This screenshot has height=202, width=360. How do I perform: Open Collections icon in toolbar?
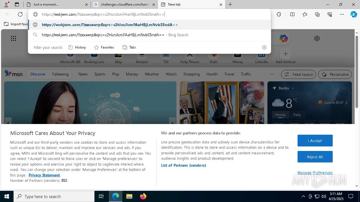tap(317, 14)
